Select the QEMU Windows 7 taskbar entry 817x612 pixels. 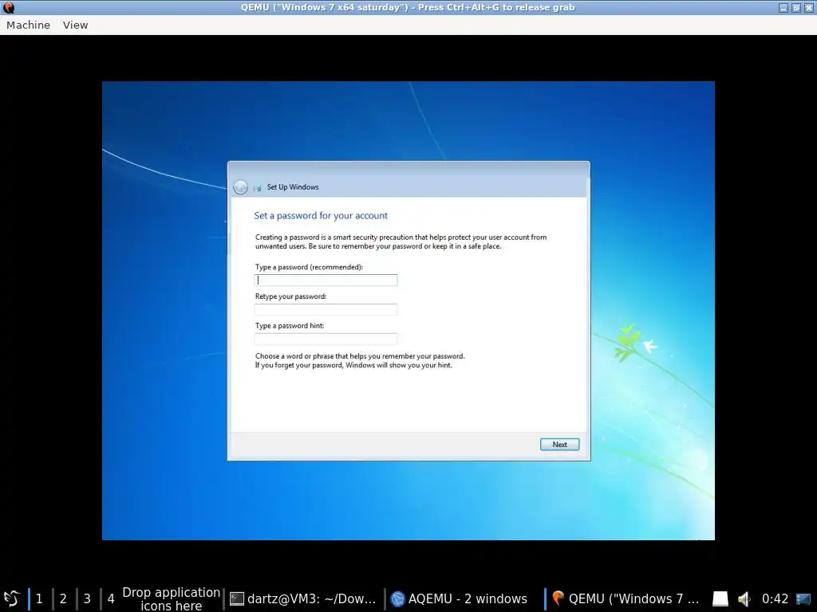626,599
